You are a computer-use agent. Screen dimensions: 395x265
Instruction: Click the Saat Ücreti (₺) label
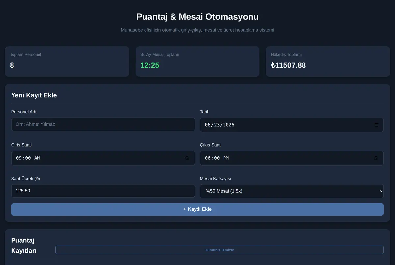[26, 179]
